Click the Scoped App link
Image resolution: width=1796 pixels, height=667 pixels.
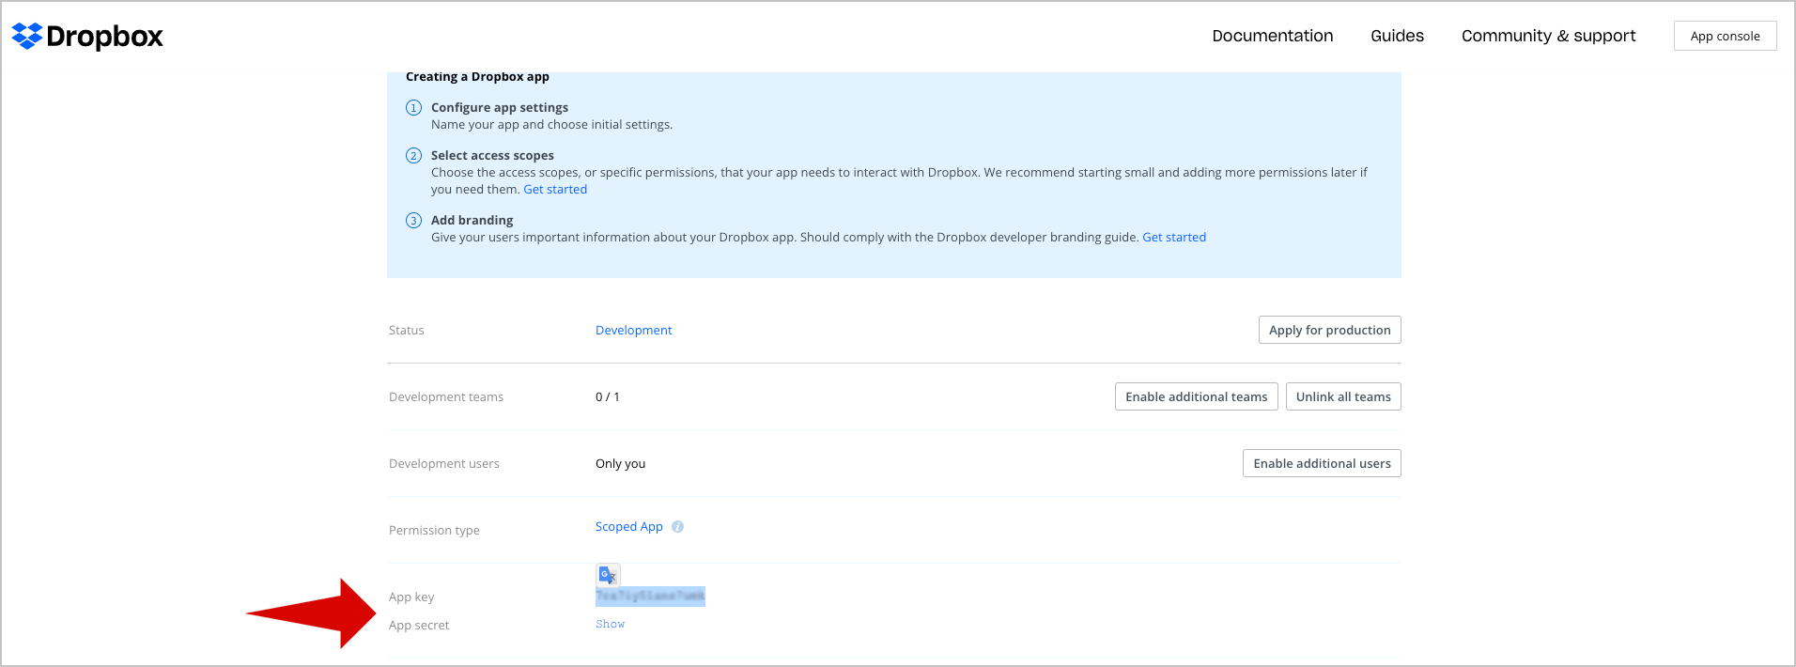629,527
